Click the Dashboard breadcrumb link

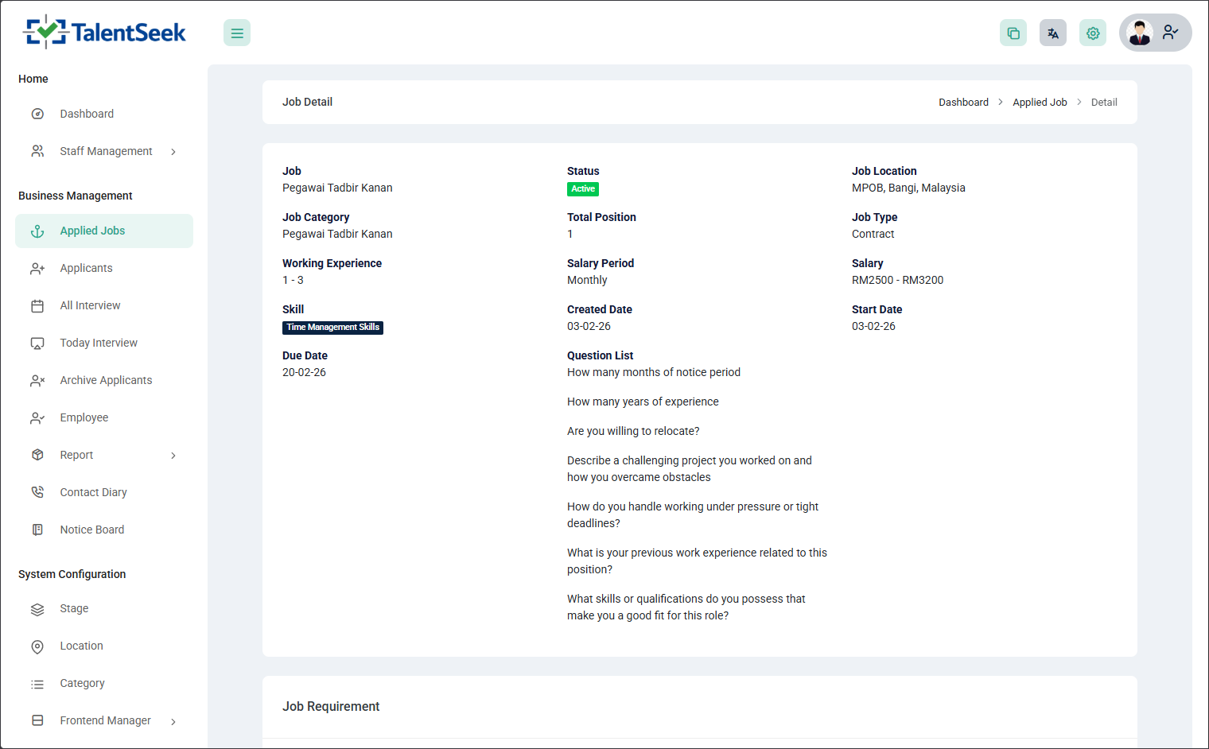tap(963, 103)
